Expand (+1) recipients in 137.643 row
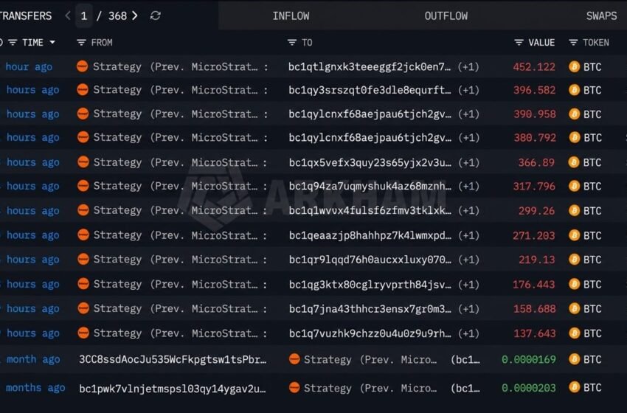 [x=468, y=333]
